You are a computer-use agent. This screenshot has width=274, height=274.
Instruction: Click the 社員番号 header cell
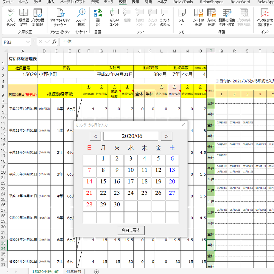click(x=23, y=68)
